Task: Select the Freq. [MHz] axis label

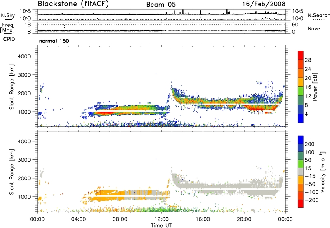Action: tap(7, 28)
